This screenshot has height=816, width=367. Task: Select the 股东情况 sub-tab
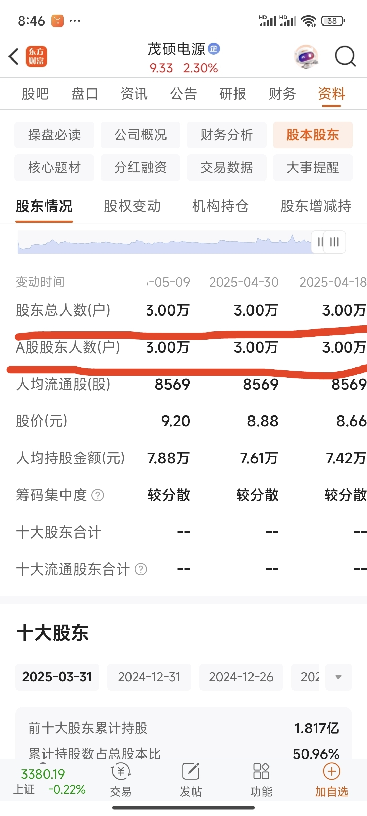coord(44,206)
